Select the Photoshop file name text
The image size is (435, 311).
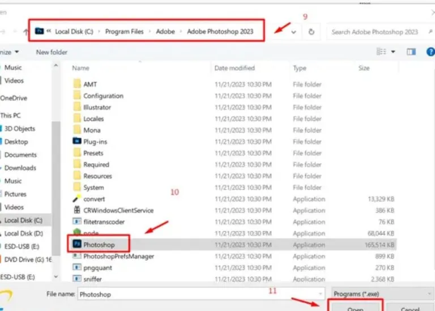click(x=99, y=245)
